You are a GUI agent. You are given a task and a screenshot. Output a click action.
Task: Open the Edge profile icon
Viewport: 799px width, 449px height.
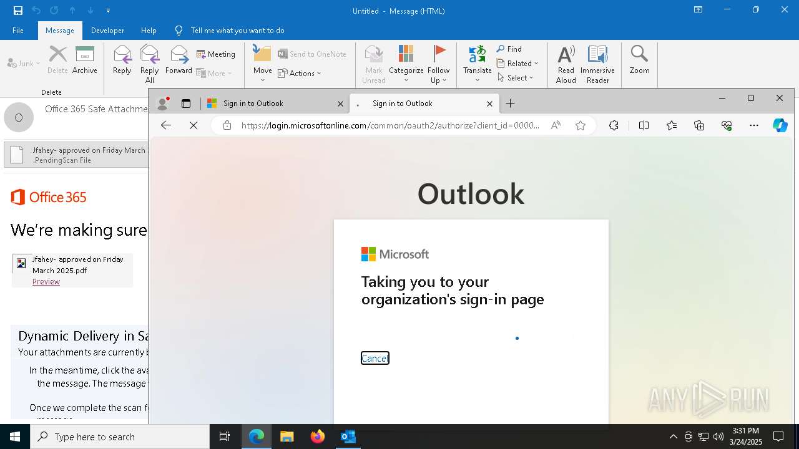164,104
